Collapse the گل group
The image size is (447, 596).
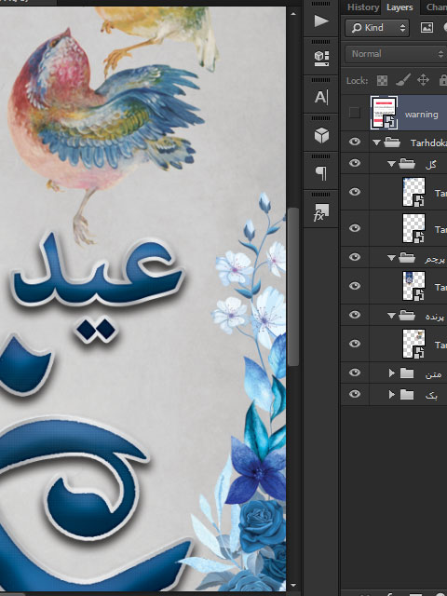click(391, 164)
